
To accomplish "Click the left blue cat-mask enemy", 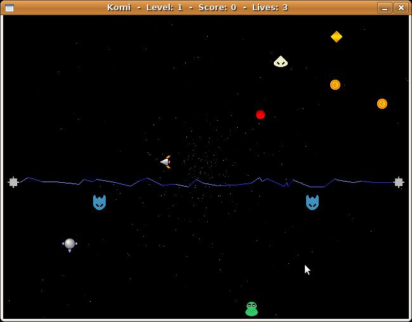I will (100, 202).
